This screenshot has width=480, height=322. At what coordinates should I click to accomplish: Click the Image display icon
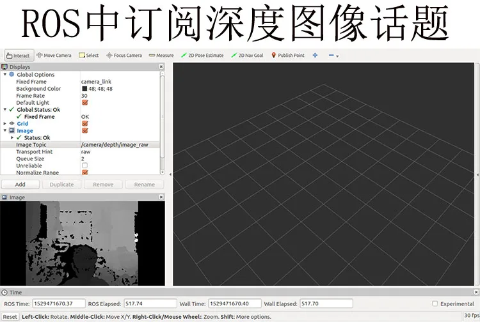click(x=12, y=130)
